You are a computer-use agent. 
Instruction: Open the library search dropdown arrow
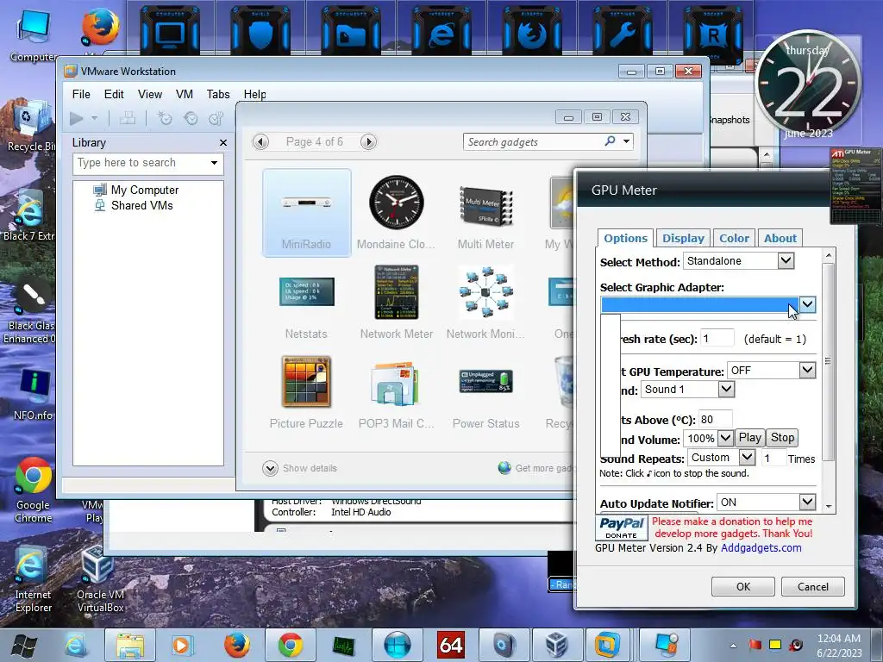[x=214, y=163]
